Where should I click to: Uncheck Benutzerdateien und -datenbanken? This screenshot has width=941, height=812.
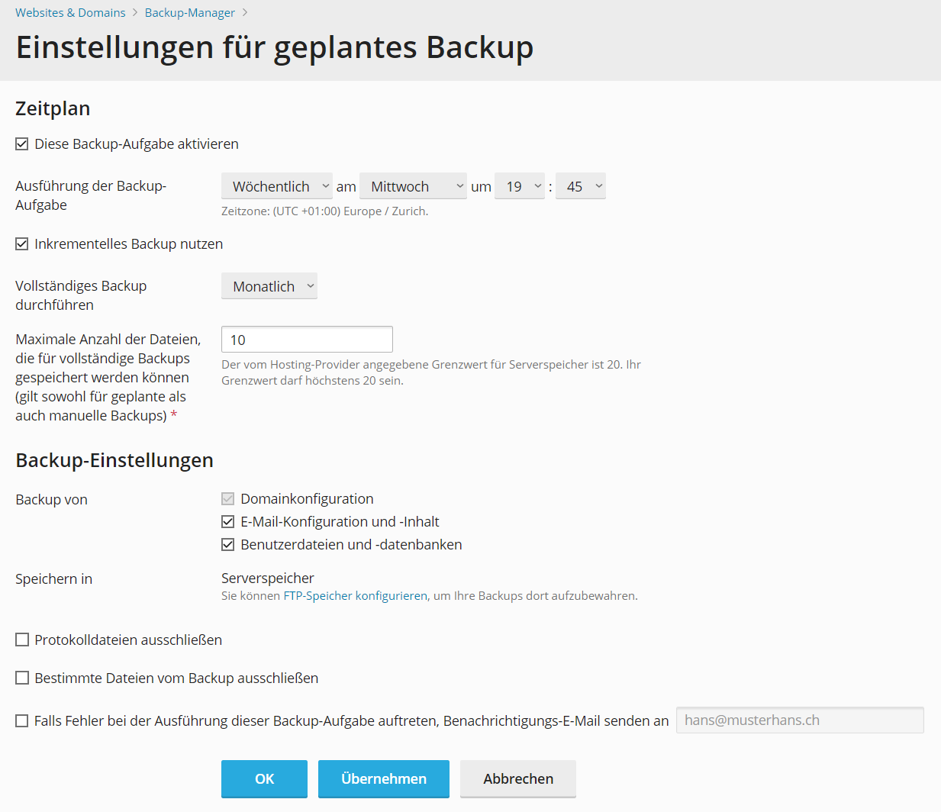tap(227, 545)
